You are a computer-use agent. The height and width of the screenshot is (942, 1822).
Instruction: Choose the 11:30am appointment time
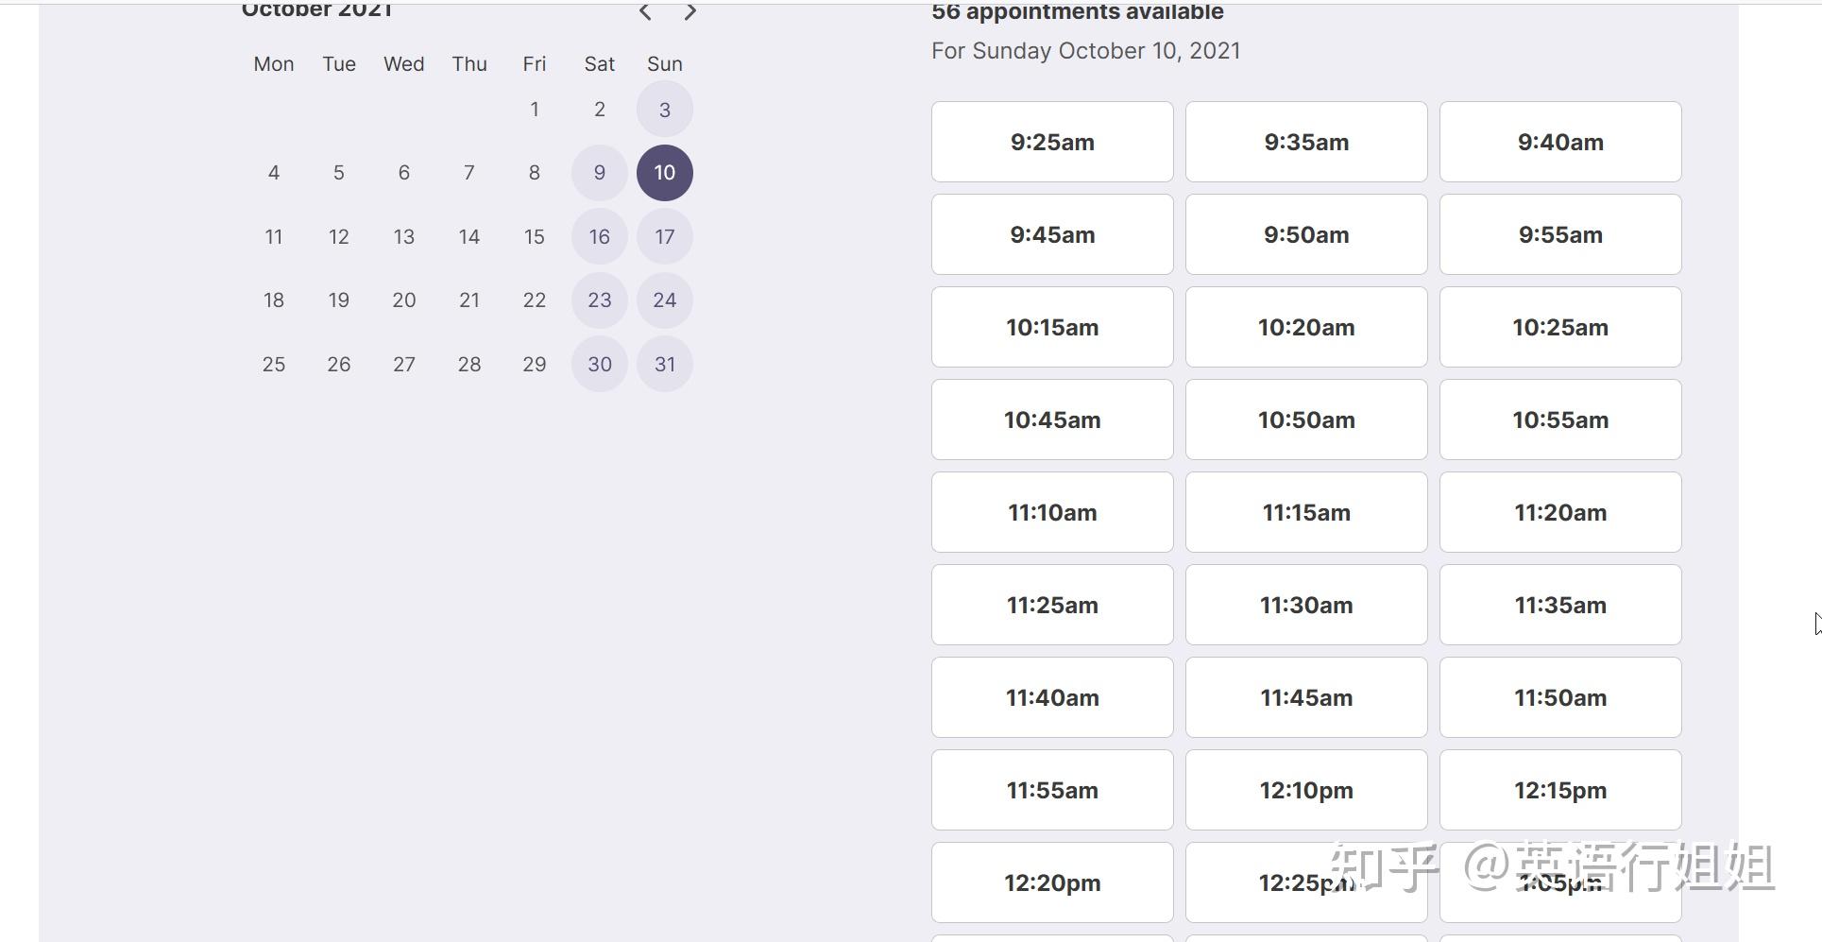coord(1306,605)
